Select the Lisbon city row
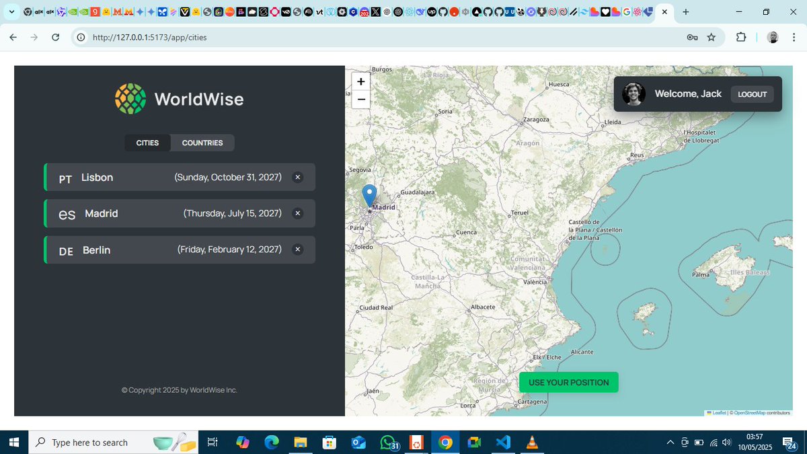Image resolution: width=807 pixels, height=454 pixels. [x=180, y=178]
